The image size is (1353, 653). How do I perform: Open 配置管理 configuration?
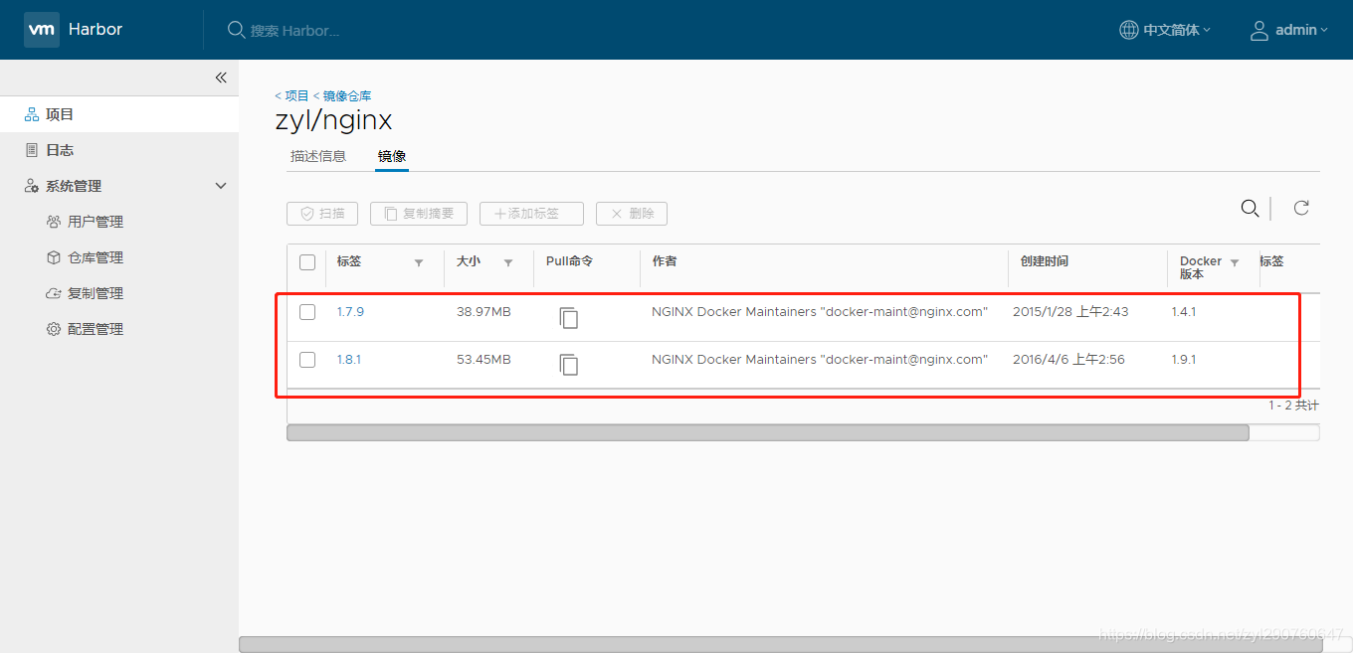96,329
